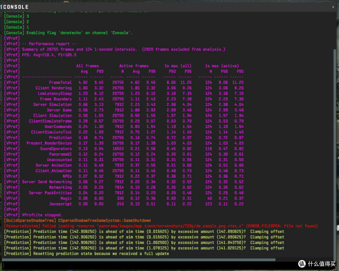
Task: Click the '1s max (all)' column header
Action: 178,66
